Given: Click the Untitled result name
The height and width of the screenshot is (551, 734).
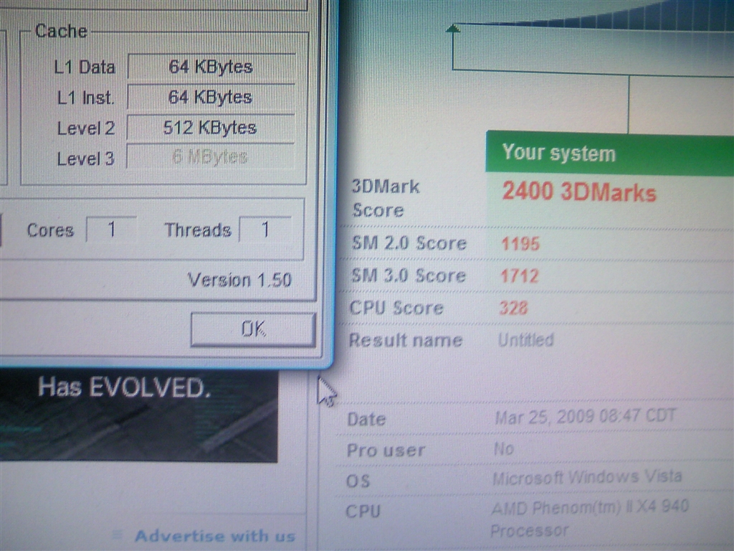Looking at the screenshot, I should coord(525,339).
